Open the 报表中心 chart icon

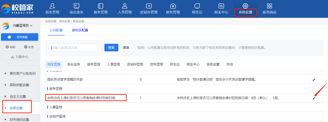221,6
